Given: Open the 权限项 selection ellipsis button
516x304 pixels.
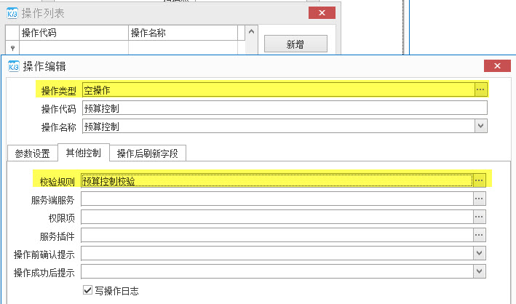Looking at the screenshot, I should 480,216.
